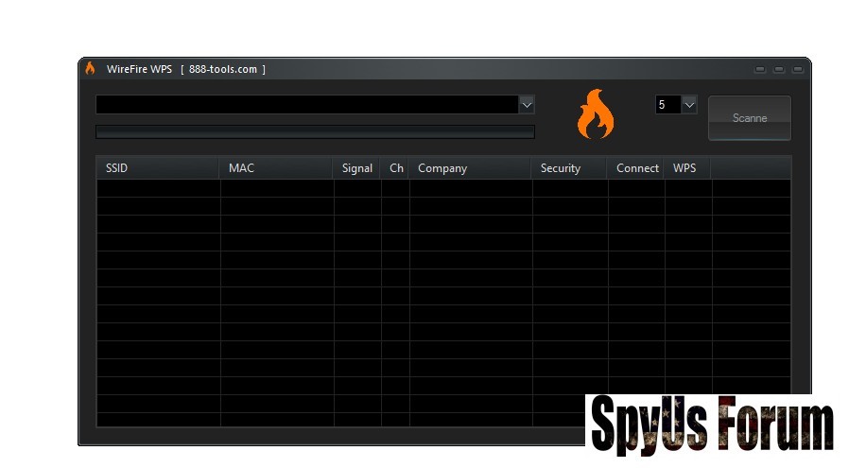Screen dimensions: 849x468
Task: Sort by the WPS column header
Action: (x=686, y=168)
